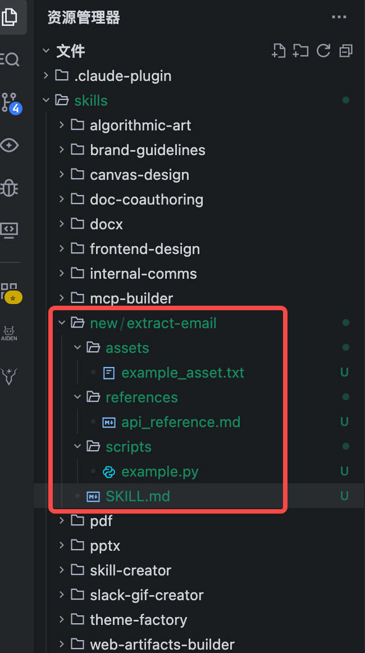Open example.py in scripts folder

(x=159, y=471)
